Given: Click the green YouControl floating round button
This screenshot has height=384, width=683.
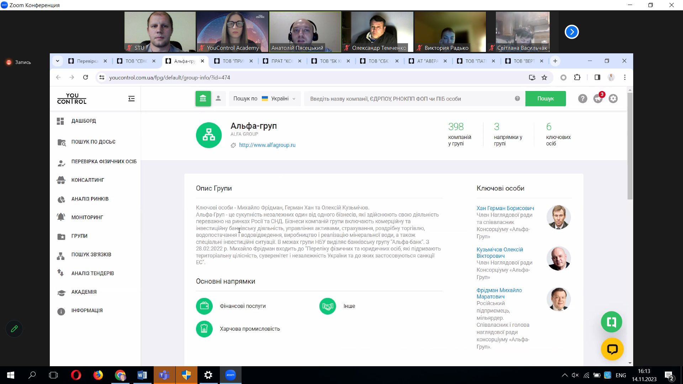Looking at the screenshot, I should [x=611, y=322].
